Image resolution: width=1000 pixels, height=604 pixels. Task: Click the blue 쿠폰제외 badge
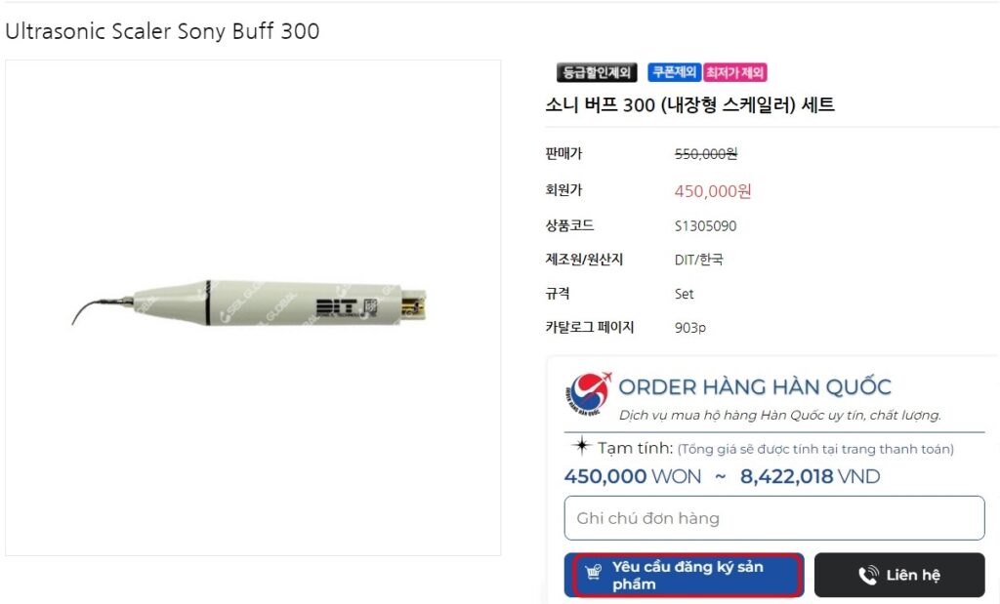[x=674, y=72]
